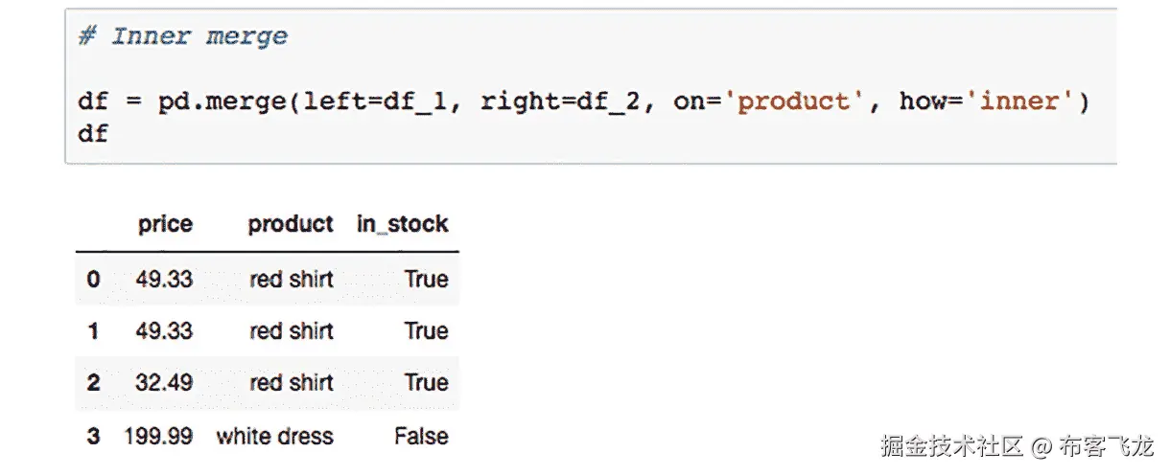Click the 'product' string in the code
The image size is (1170, 475).
click(792, 102)
